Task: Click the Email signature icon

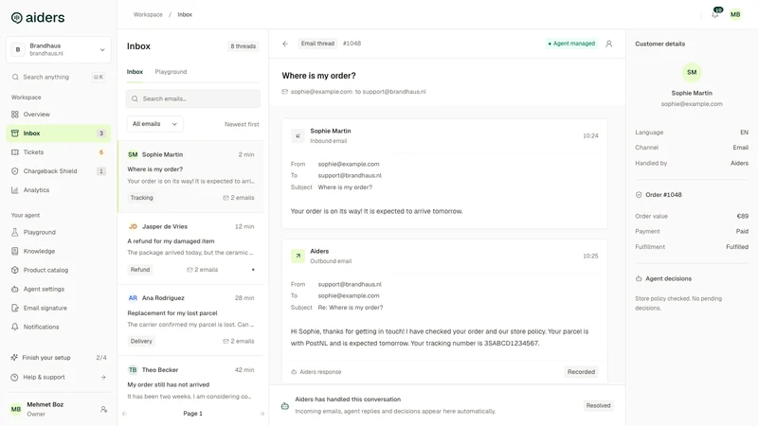Action: pos(15,308)
